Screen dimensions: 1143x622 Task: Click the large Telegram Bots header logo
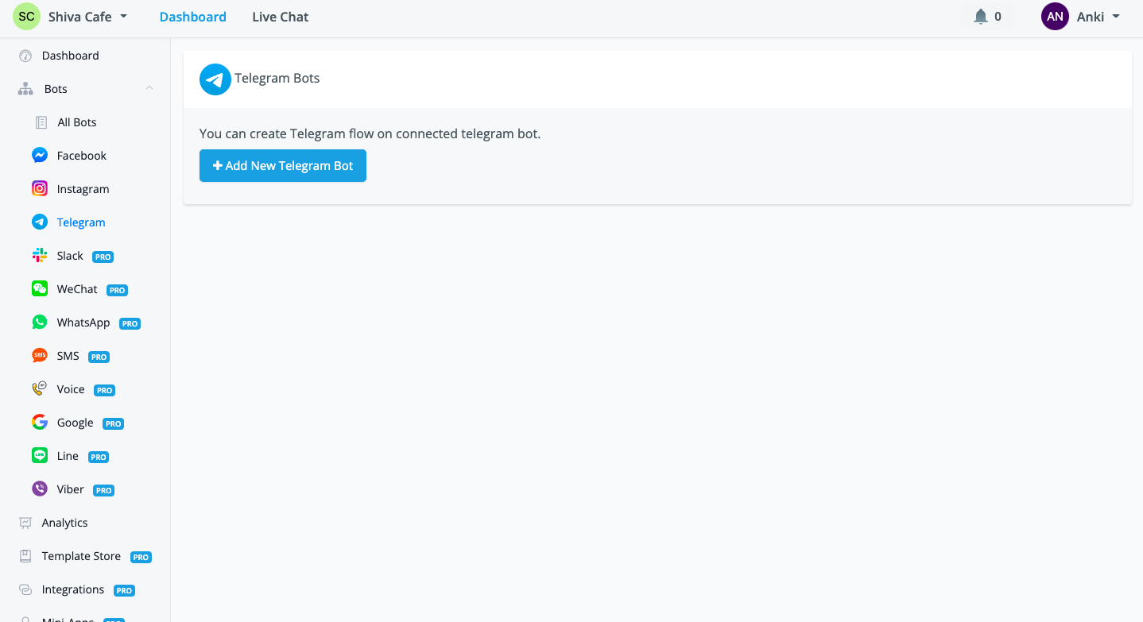coord(215,79)
